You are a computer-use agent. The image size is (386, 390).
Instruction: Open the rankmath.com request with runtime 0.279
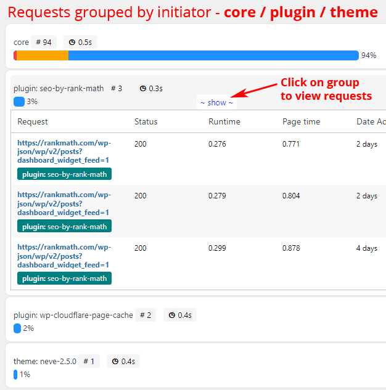[64, 203]
